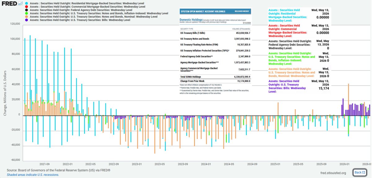Click the 60,000 y-axis label
This screenshot has height=178, width=372.
pos(15,69)
